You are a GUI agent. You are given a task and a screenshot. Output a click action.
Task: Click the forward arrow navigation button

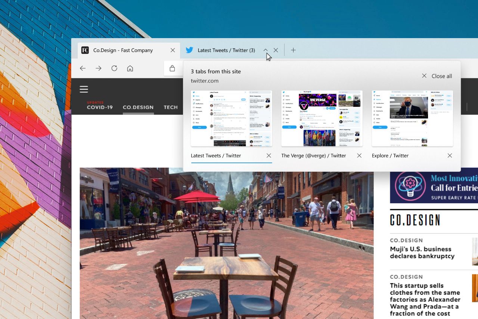(x=99, y=68)
